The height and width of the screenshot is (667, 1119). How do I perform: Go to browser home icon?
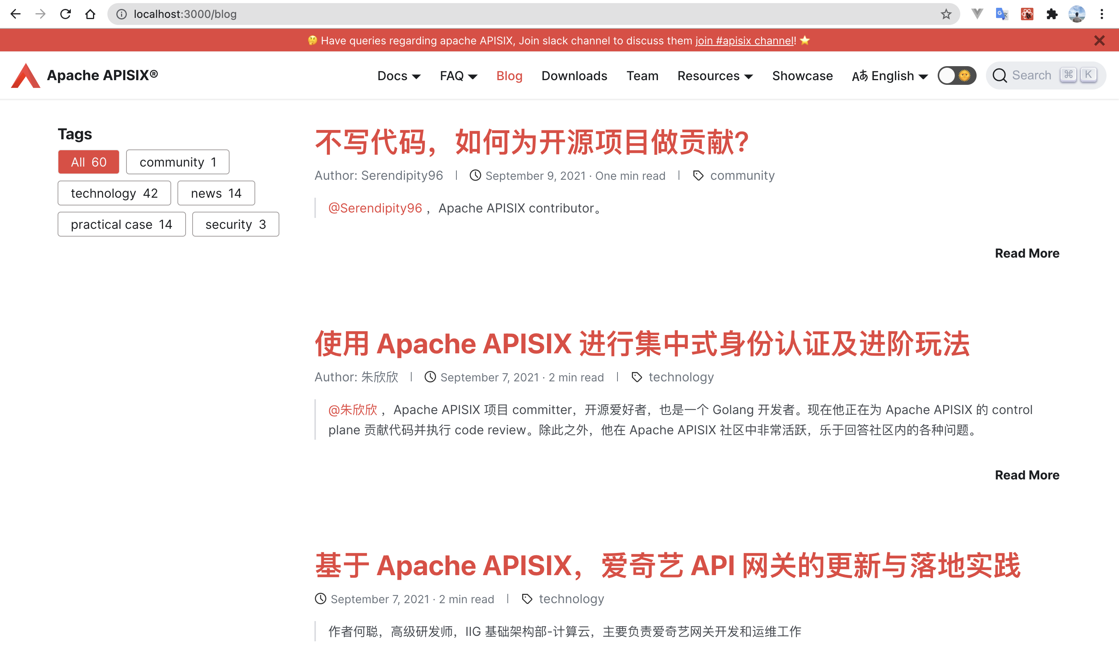pyautogui.click(x=90, y=14)
